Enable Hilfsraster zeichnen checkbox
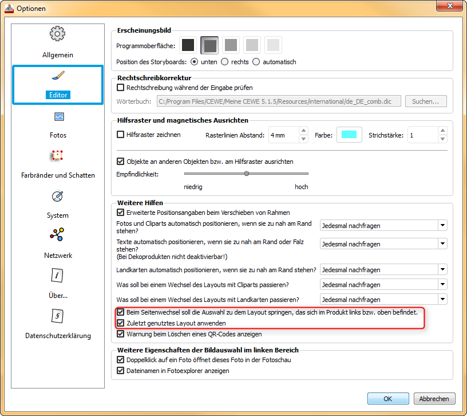 pos(120,135)
